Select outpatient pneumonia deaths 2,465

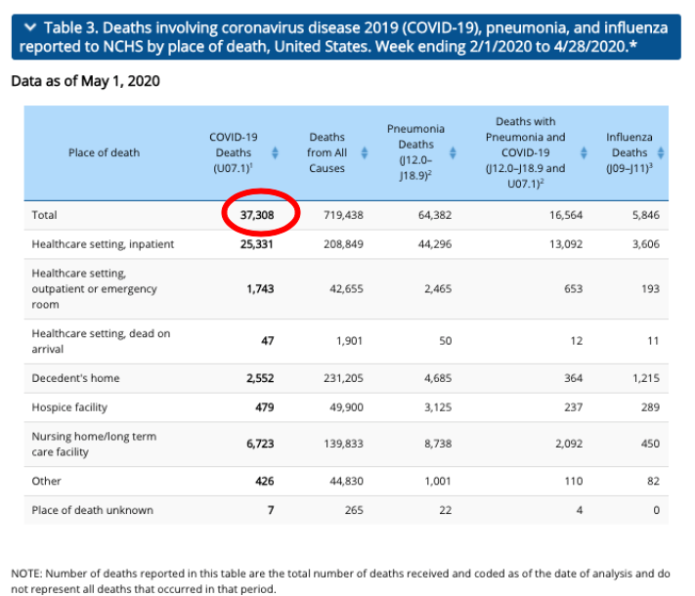point(438,289)
